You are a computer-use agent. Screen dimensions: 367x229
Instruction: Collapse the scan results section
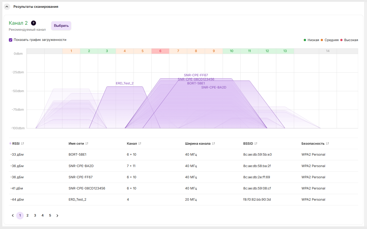click(7, 7)
